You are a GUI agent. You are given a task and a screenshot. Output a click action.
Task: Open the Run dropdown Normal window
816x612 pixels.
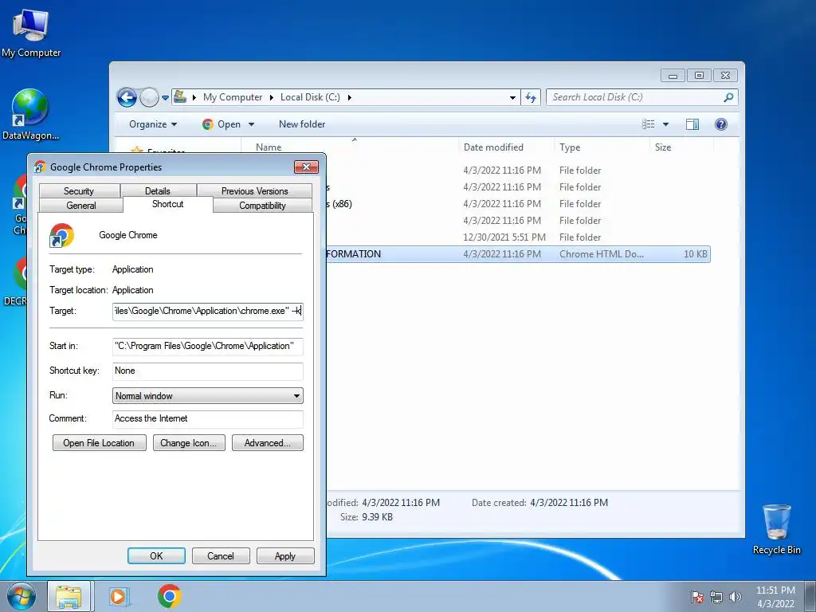[208, 396]
